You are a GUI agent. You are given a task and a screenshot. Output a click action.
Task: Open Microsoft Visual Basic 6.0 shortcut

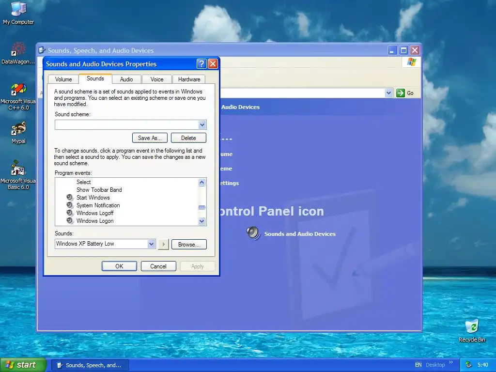pos(18,175)
